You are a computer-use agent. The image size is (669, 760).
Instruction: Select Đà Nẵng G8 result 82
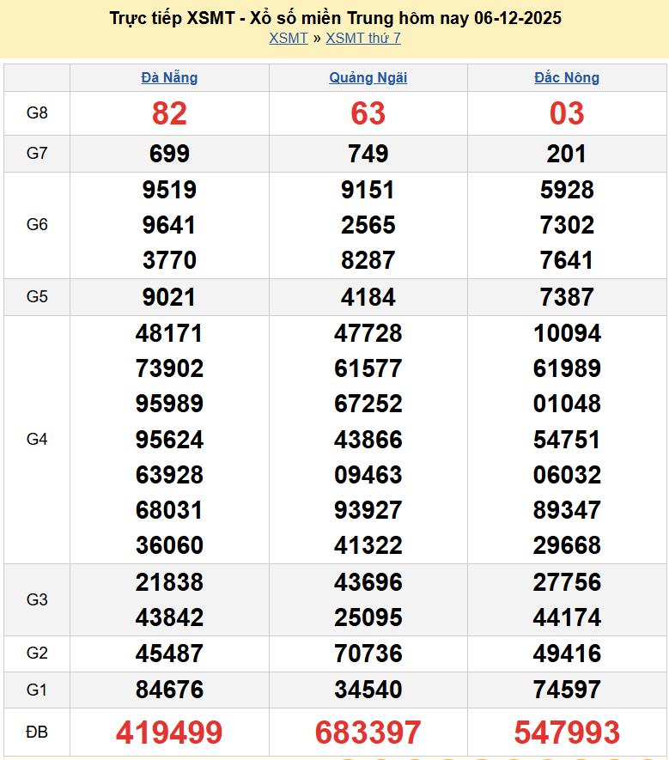(169, 113)
